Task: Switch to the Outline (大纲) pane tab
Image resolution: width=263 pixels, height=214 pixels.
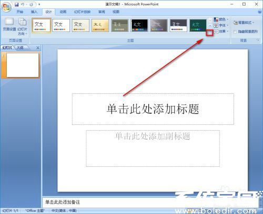Action: [x=20, y=48]
